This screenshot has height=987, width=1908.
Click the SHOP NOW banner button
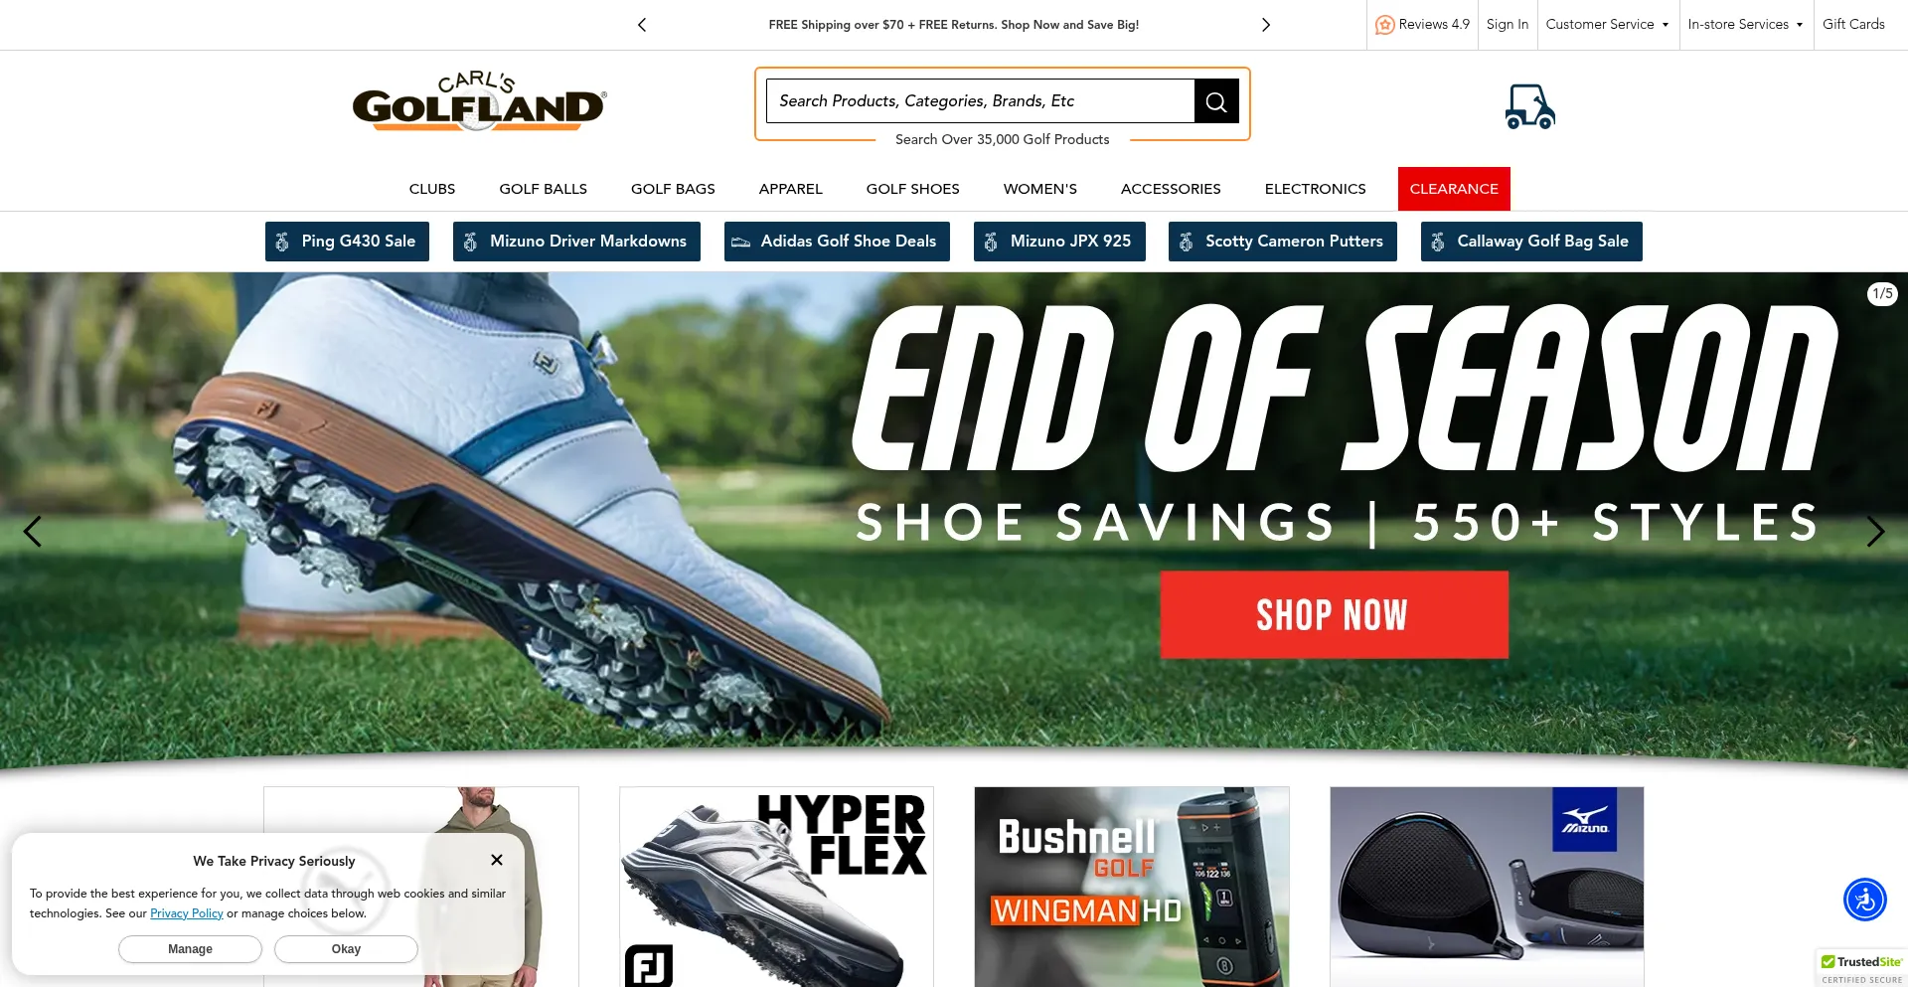pos(1334,614)
